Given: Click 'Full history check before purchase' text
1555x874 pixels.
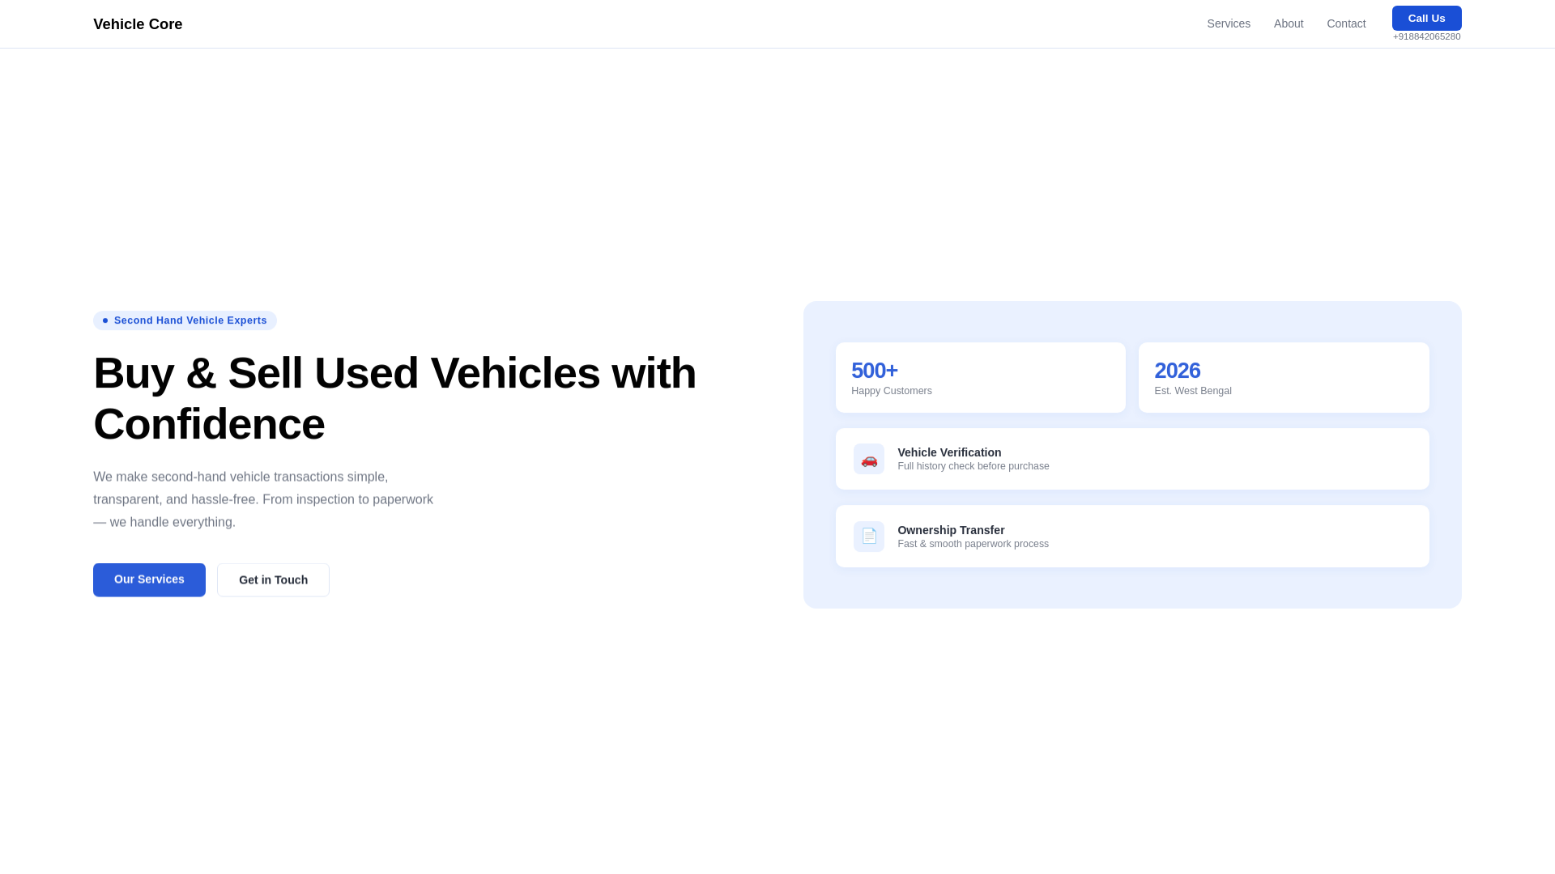Looking at the screenshot, I should pos(973,466).
